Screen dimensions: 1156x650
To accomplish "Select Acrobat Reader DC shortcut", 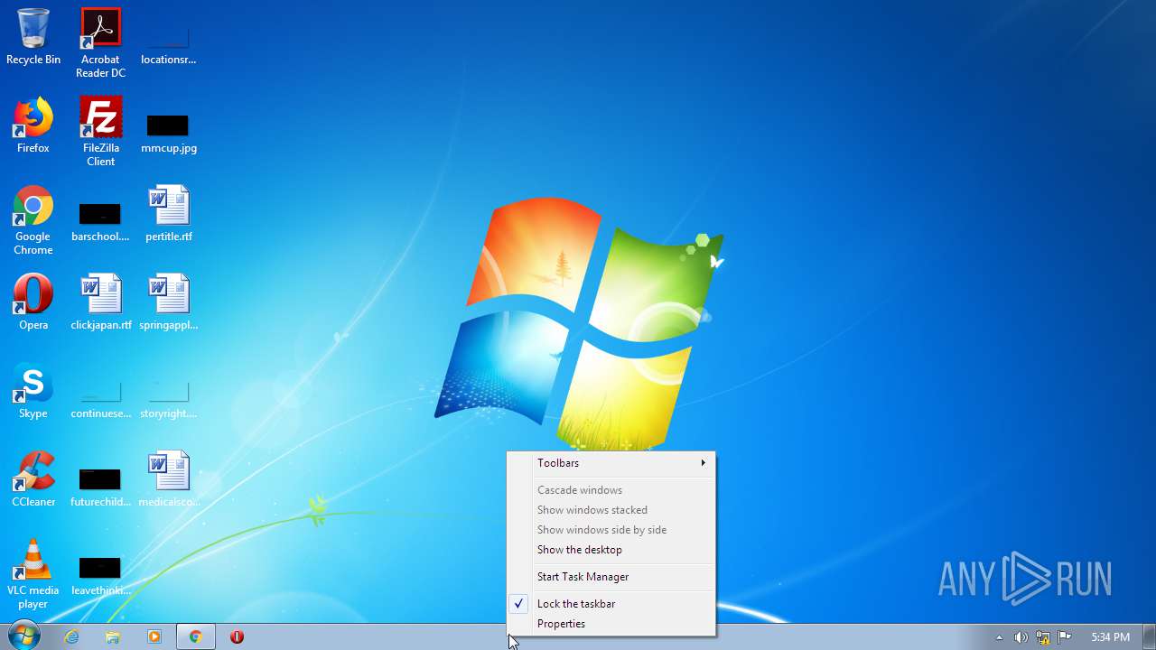I will pyautogui.click(x=100, y=42).
